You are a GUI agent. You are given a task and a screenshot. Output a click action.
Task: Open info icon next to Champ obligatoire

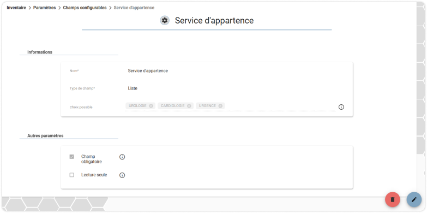tap(122, 157)
